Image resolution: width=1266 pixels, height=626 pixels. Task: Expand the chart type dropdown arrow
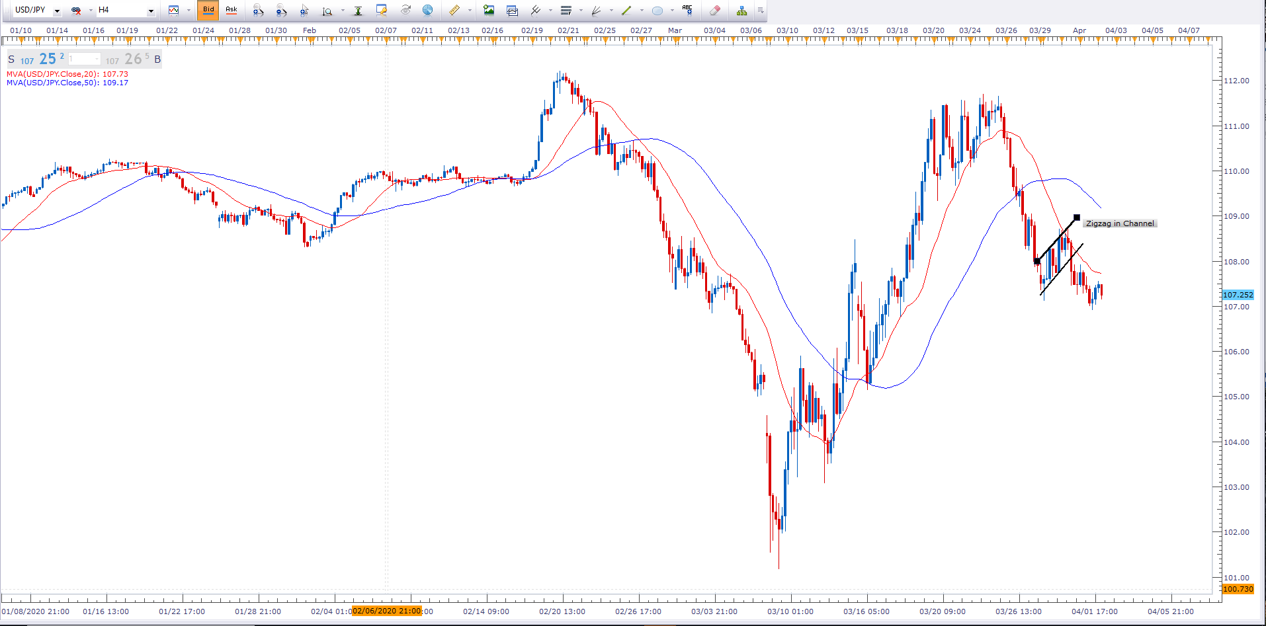tap(189, 11)
